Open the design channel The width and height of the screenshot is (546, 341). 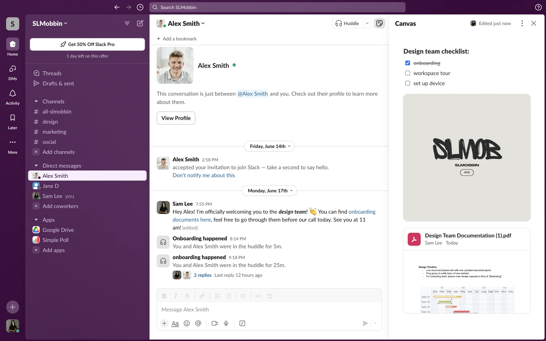(x=50, y=122)
